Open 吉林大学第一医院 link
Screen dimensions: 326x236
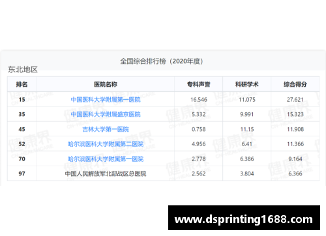click(x=106, y=129)
